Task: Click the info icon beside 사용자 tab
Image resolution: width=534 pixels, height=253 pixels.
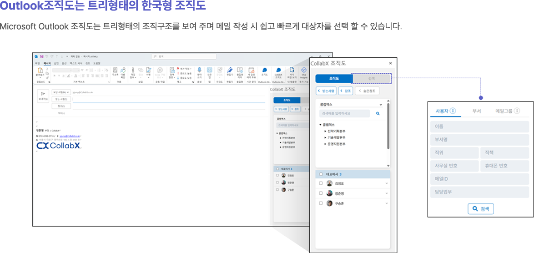Action: pos(453,111)
